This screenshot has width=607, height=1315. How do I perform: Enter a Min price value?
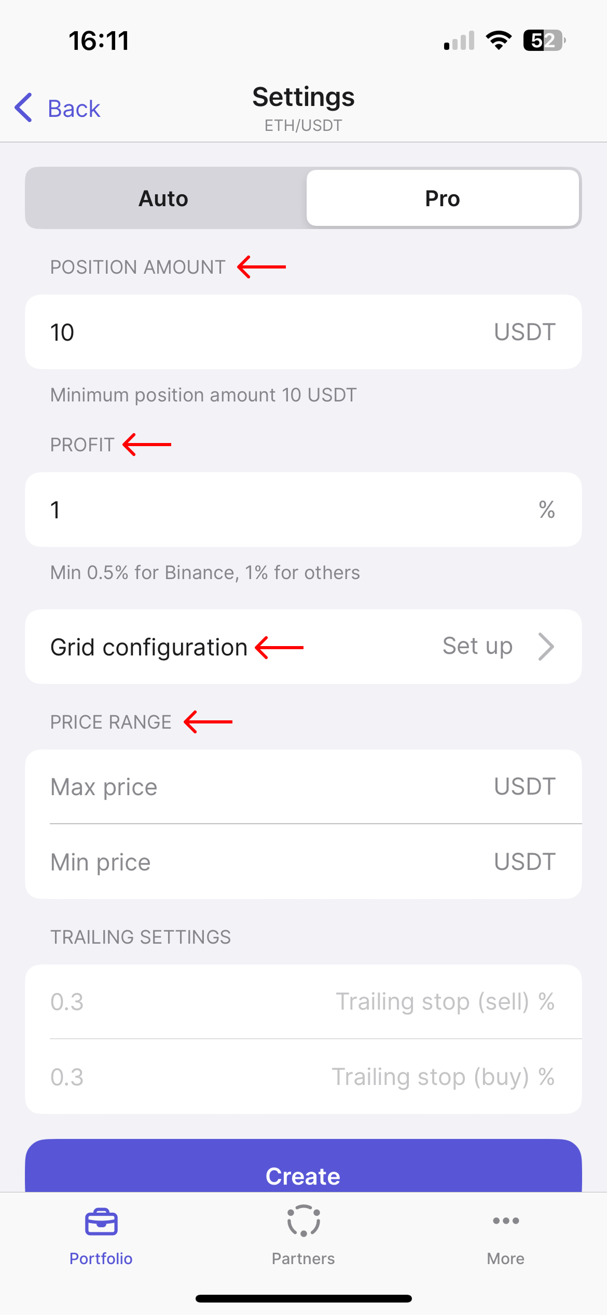259,862
